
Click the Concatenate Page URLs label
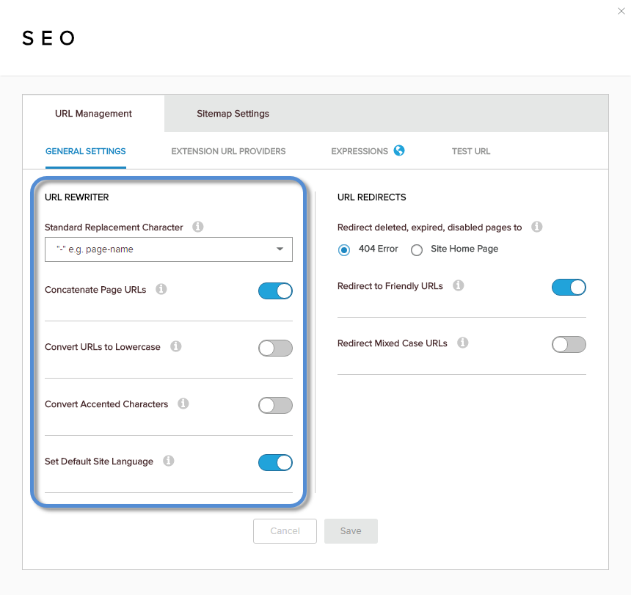pos(95,290)
